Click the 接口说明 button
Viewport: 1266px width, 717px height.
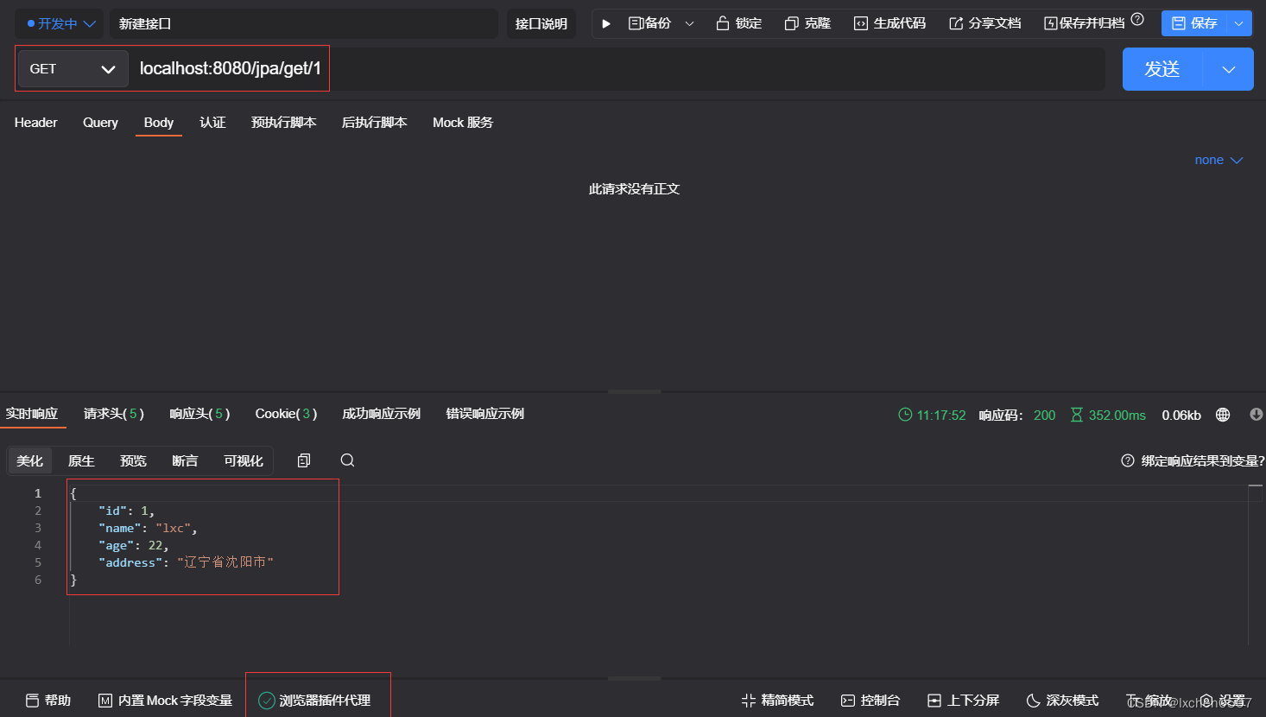[541, 23]
